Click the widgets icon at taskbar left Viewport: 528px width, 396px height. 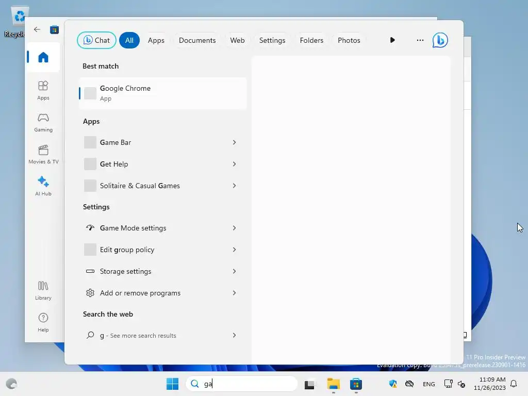(11, 384)
